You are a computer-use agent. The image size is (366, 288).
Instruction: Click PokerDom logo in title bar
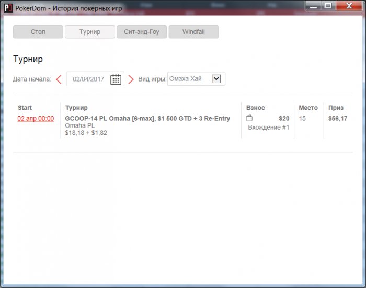pyautogui.click(x=8, y=8)
